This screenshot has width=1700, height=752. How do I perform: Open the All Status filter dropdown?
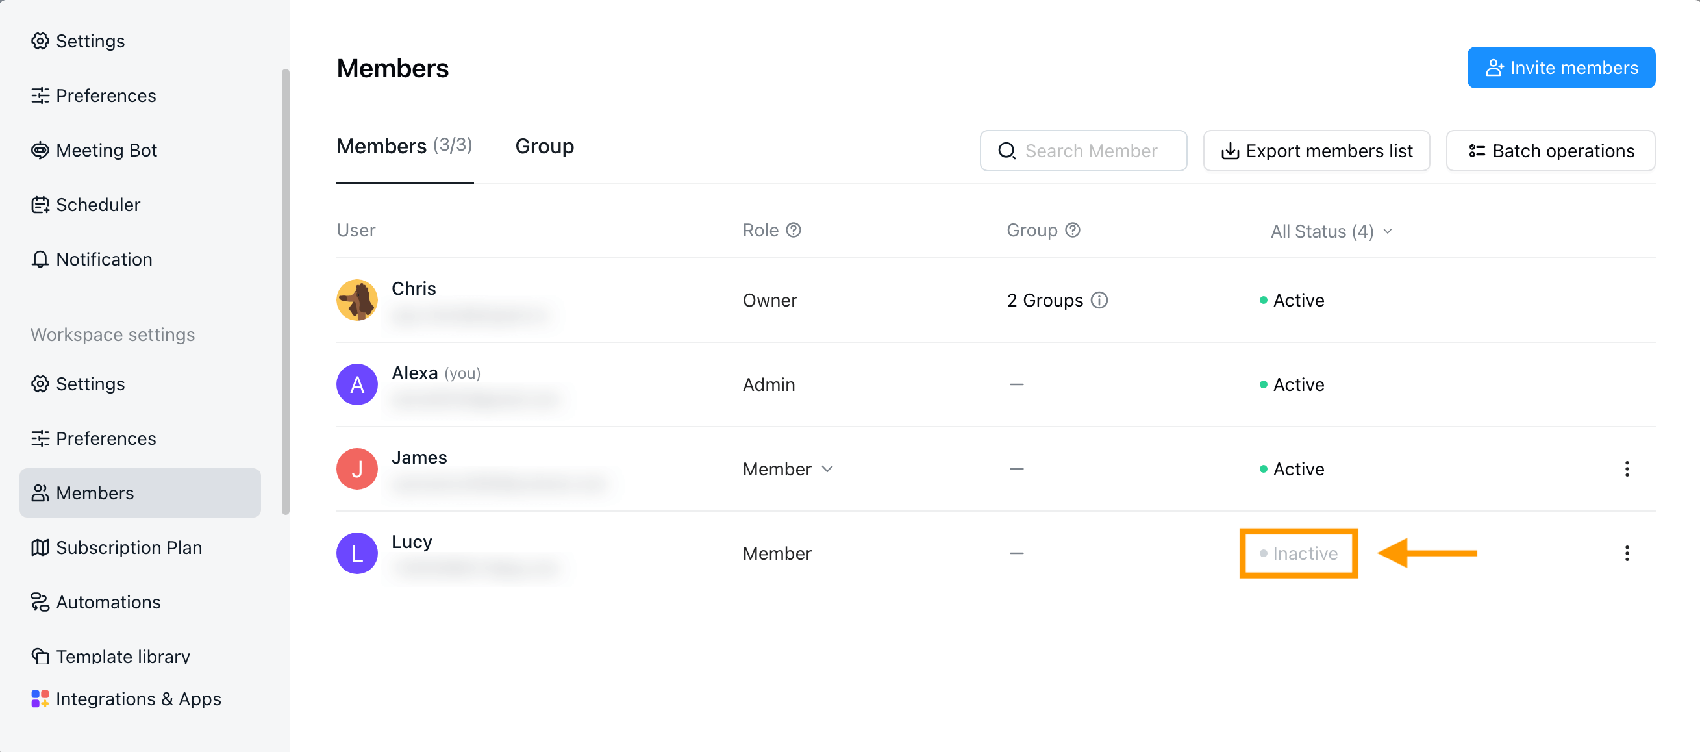[1331, 231]
